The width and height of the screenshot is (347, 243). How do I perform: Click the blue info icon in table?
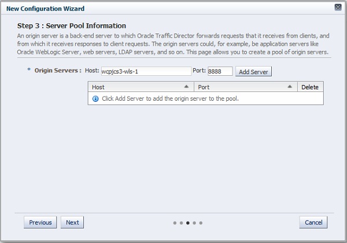tap(95, 99)
